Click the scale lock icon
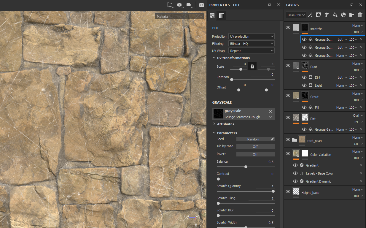 click(252, 66)
